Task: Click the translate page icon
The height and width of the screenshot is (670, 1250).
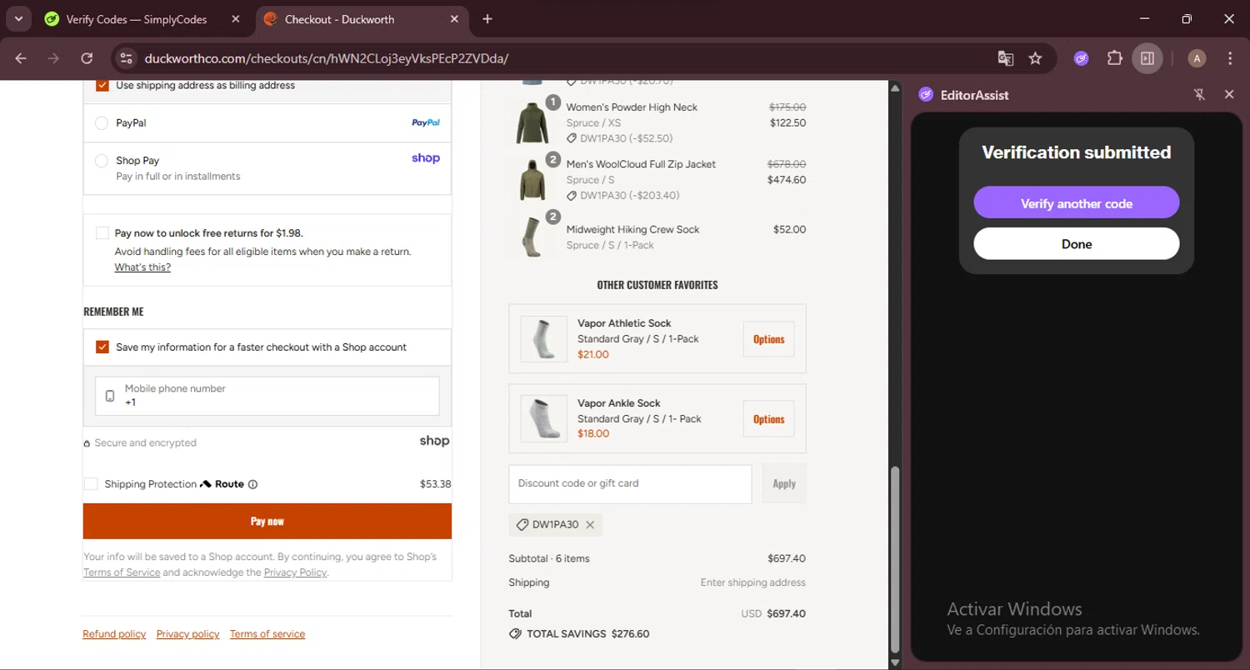Action: click(x=1006, y=58)
